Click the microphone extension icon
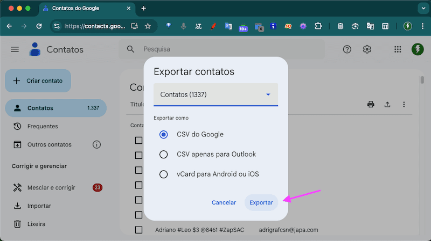This screenshot has width=431, height=241. coord(183,26)
